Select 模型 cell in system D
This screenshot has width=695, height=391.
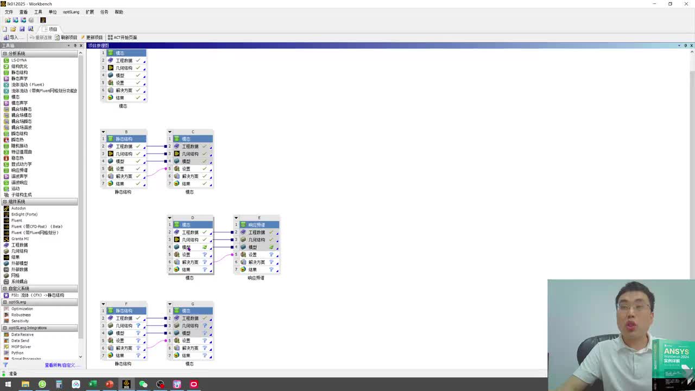point(193,247)
